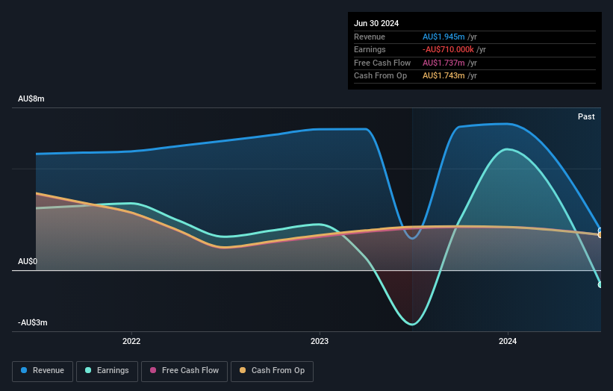The height and width of the screenshot is (391, 613).
Task: Toggle the Cash From Op legend series
Action: (x=272, y=371)
